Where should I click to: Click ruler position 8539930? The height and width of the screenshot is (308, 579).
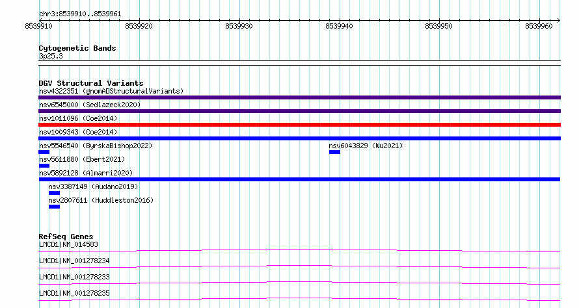pyautogui.click(x=239, y=26)
